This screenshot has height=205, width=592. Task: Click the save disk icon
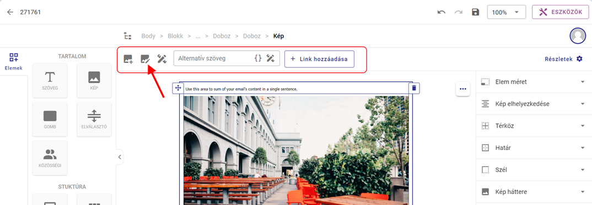475,12
